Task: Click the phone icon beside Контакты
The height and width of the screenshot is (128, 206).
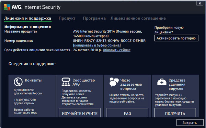Action: pyautogui.click(x=18, y=82)
